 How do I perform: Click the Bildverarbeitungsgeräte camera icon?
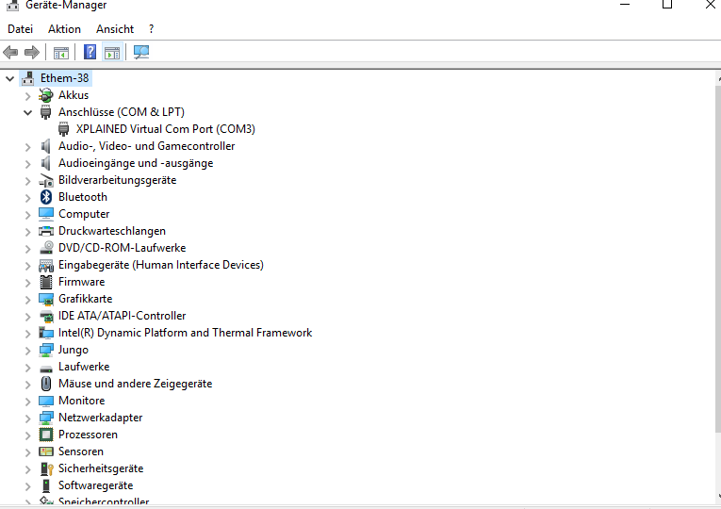[45, 180]
